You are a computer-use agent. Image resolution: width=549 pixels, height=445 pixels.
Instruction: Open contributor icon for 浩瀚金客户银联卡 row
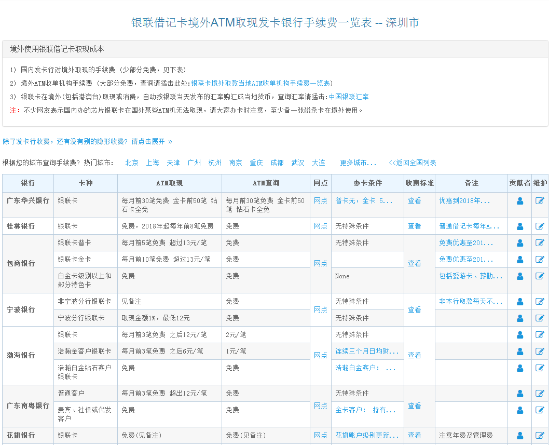click(520, 352)
